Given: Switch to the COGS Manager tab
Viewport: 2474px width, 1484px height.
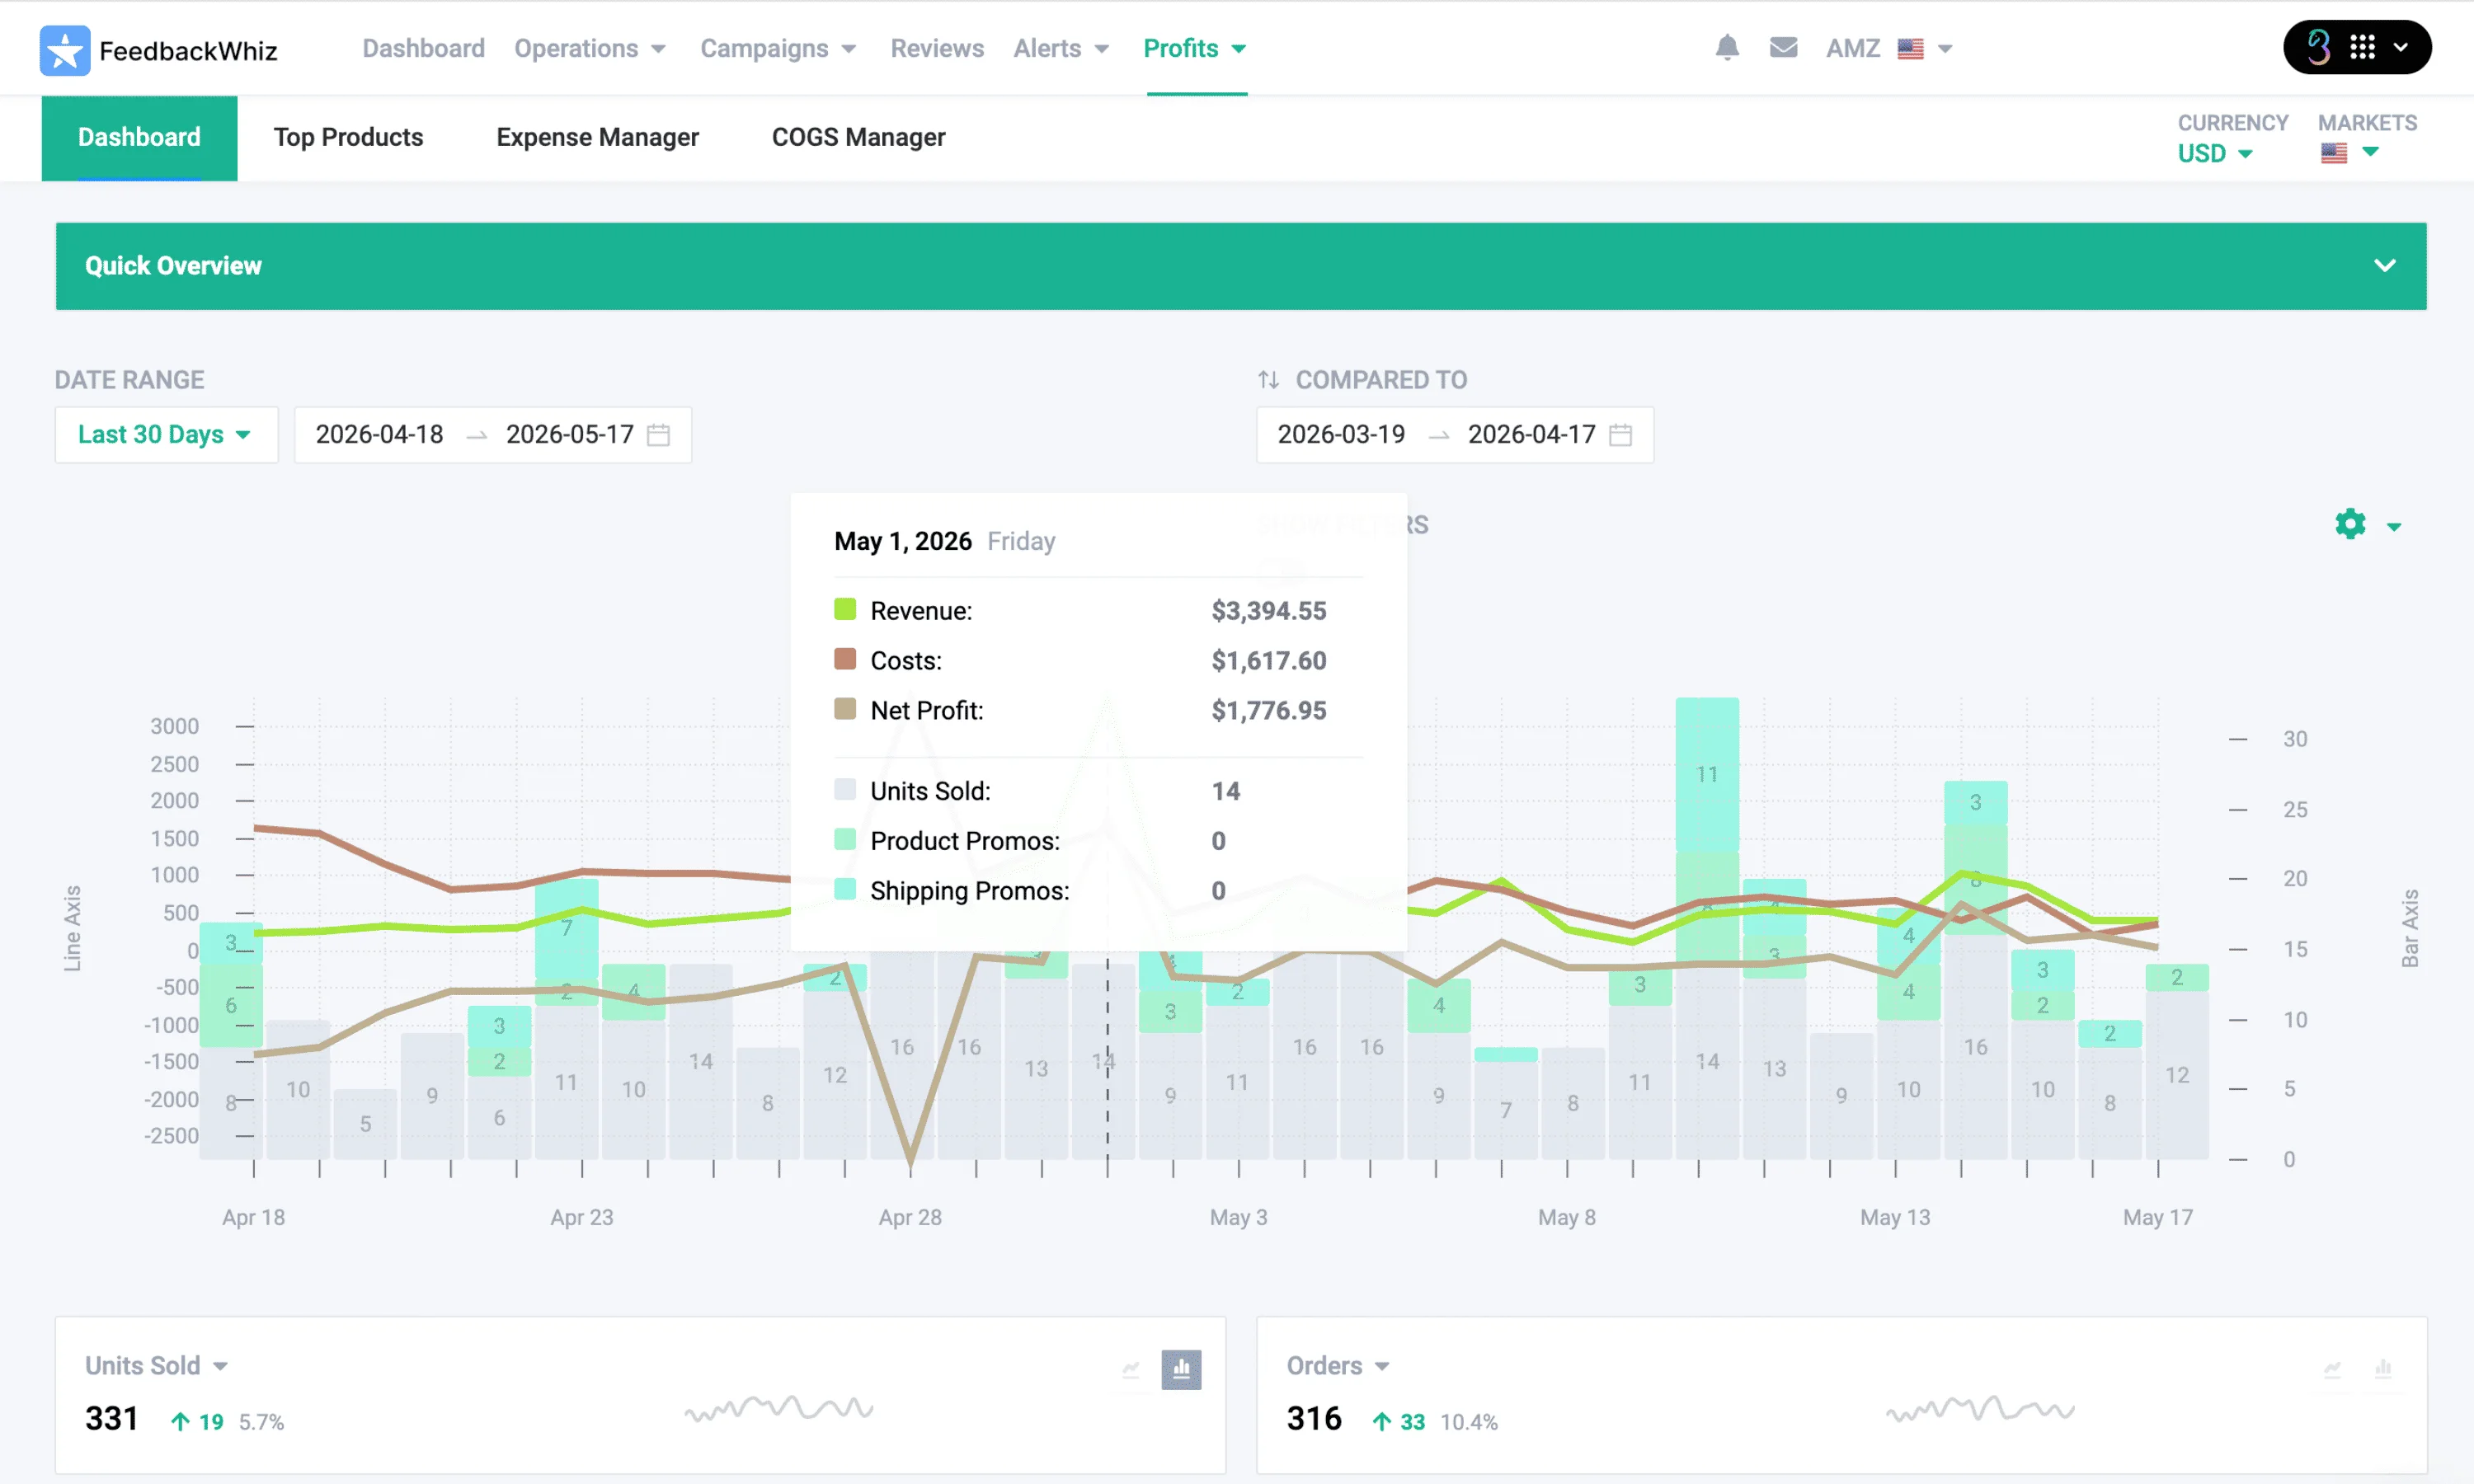Looking at the screenshot, I should pyautogui.click(x=858, y=138).
